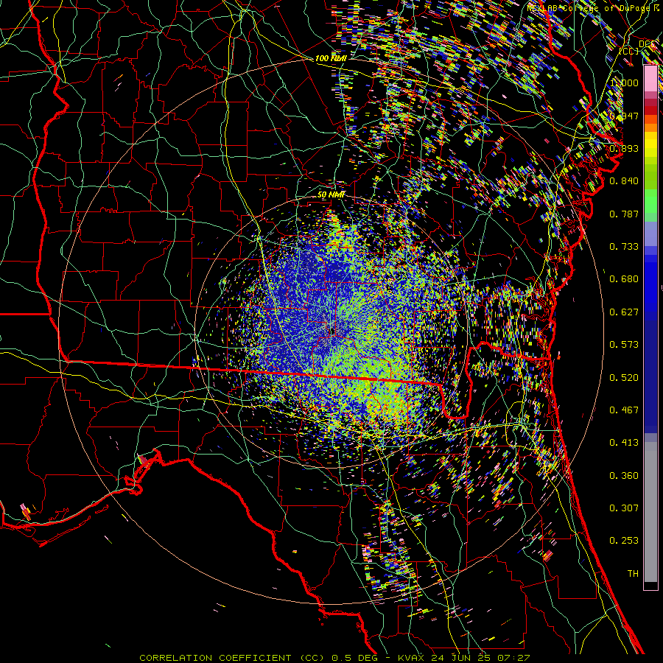Select the 0.733 legend value

pos(624,246)
